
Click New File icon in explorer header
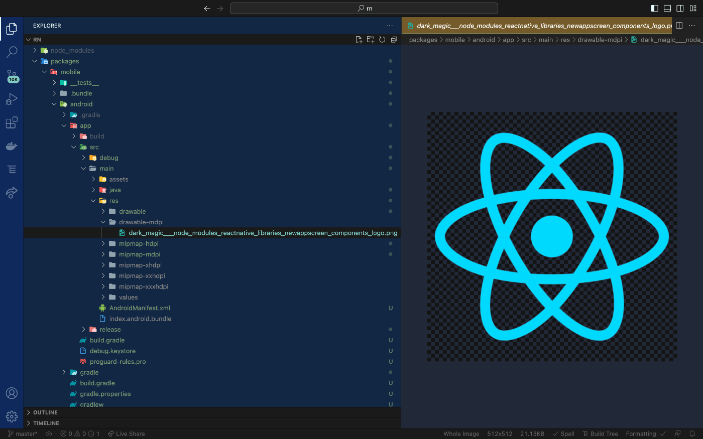[x=359, y=40]
